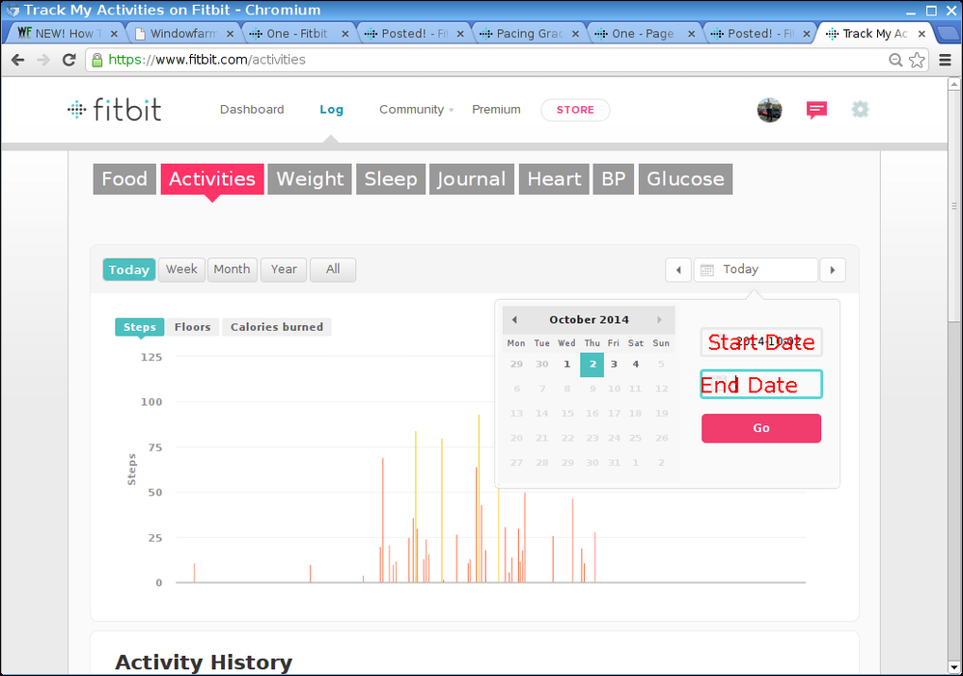Show next month in October 2014 calendar
This screenshot has height=676, width=963.
pos(660,320)
